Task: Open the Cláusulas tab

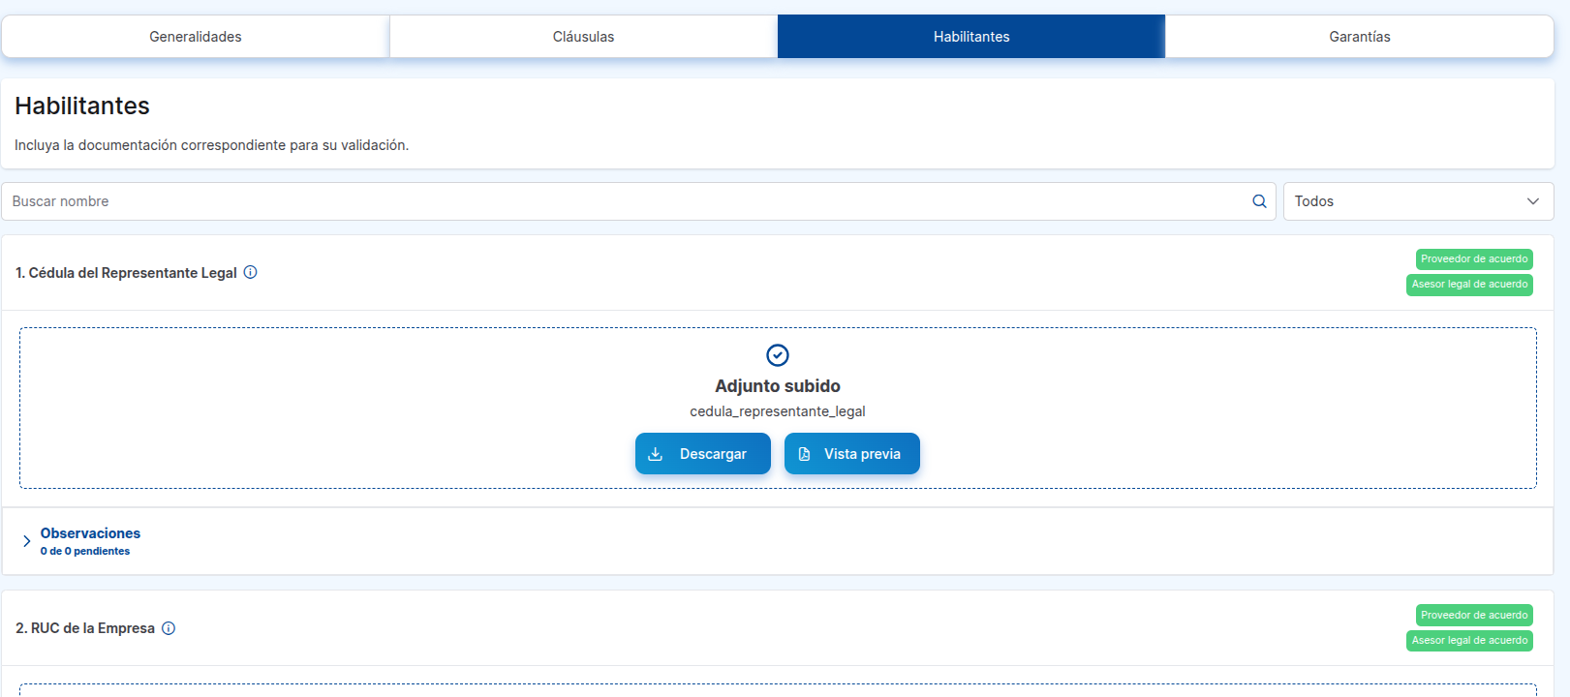Action: pyautogui.click(x=583, y=37)
